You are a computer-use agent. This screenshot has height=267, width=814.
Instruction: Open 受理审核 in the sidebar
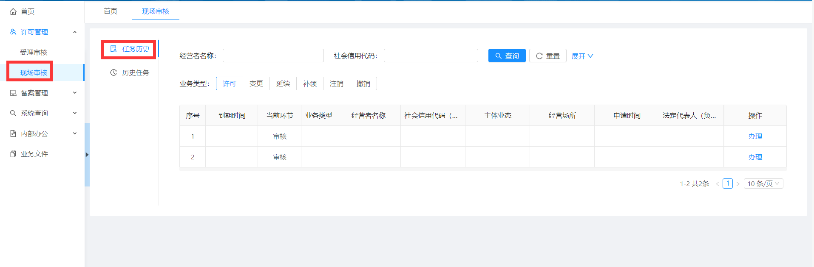34,52
